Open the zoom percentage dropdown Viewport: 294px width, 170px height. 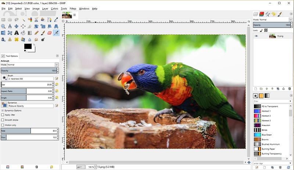95,167
